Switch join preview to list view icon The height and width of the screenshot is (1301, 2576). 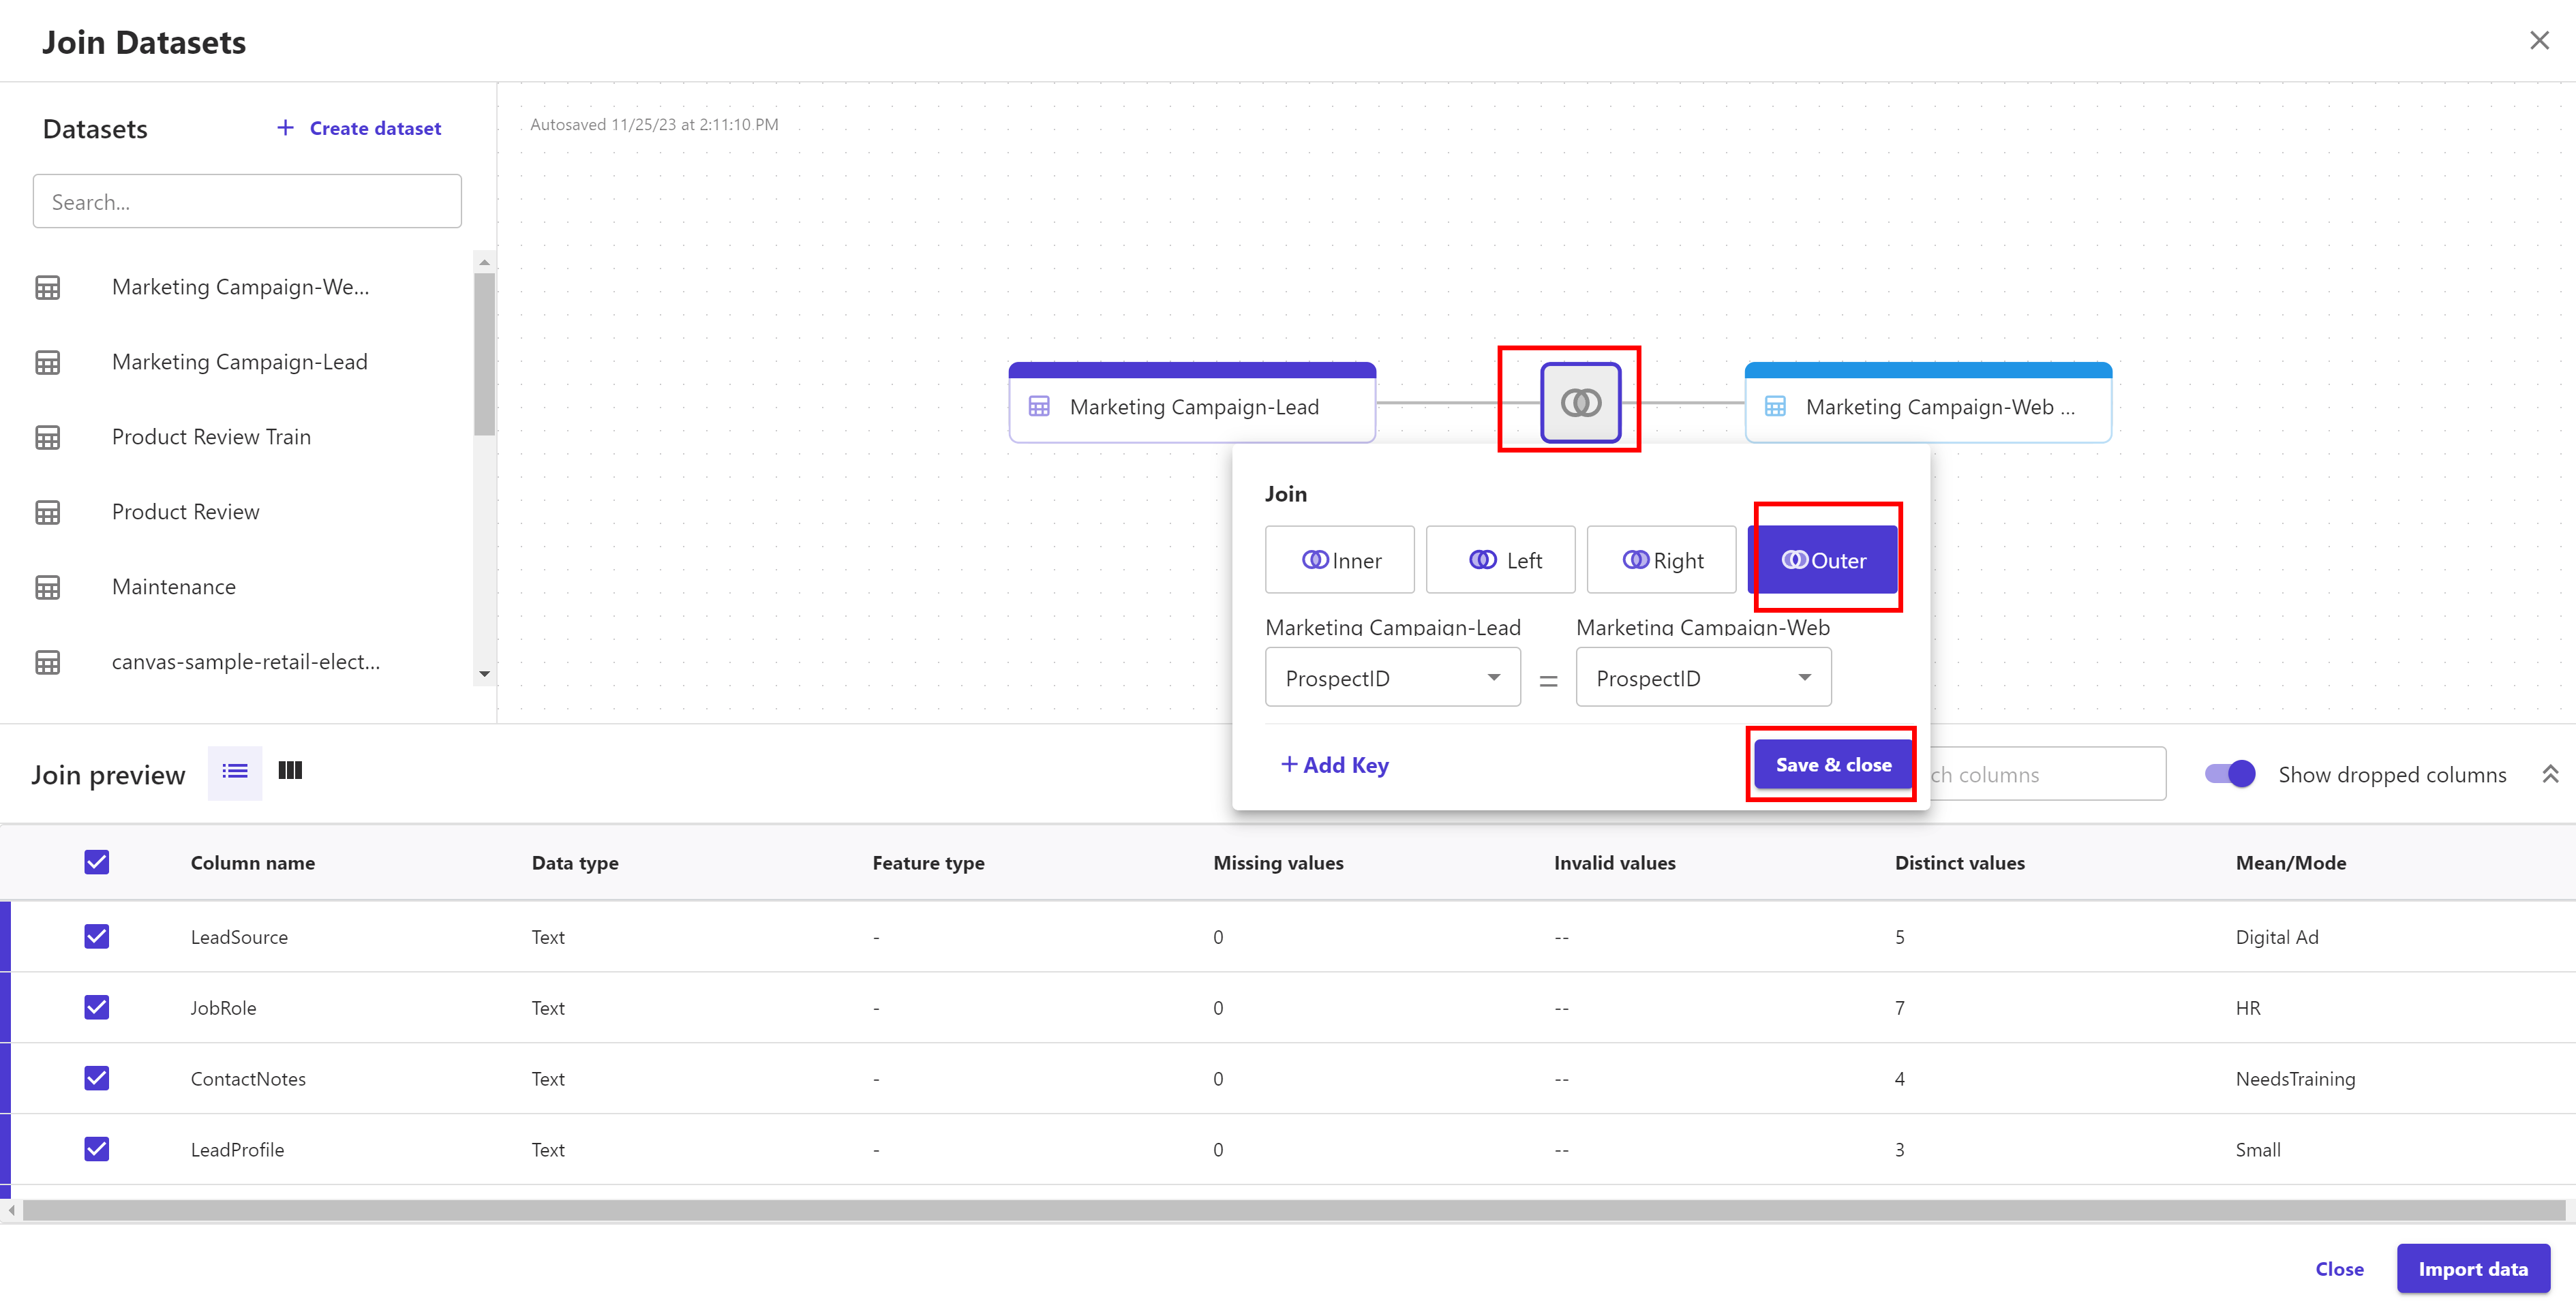pyautogui.click(x=235, y=771)
